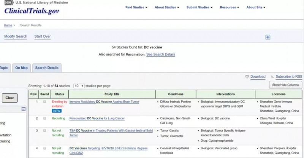Open DC Vaccines Targeting HPV16/18 study

[108, 150]
